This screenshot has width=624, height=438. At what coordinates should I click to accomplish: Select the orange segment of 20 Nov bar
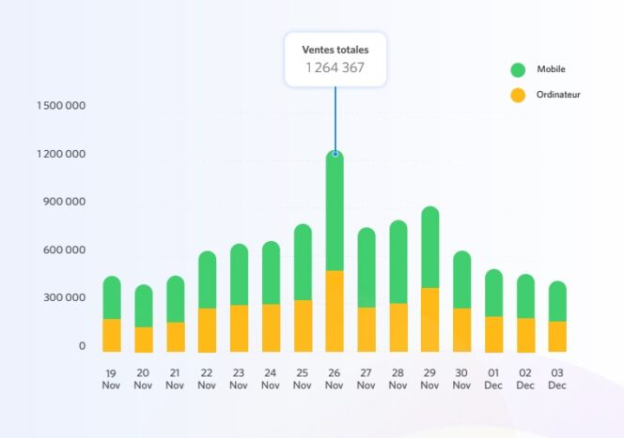[x=144, y=340]
